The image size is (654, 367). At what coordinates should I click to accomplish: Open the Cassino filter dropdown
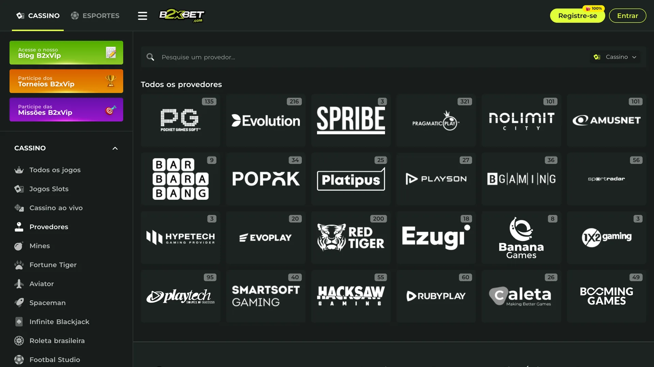pos(615,57)
